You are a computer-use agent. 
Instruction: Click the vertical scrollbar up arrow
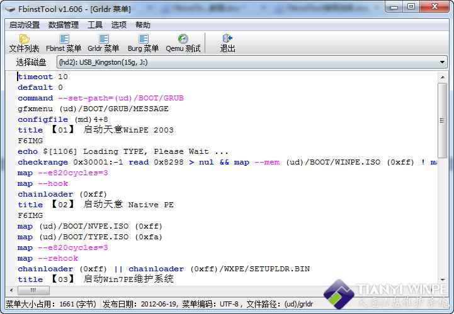443,77
